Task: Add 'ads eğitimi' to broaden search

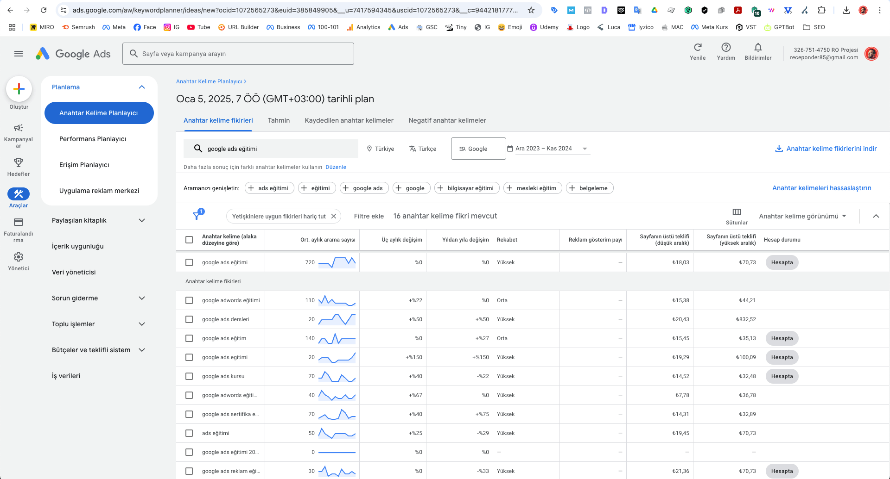Action: tap(269, 188)
